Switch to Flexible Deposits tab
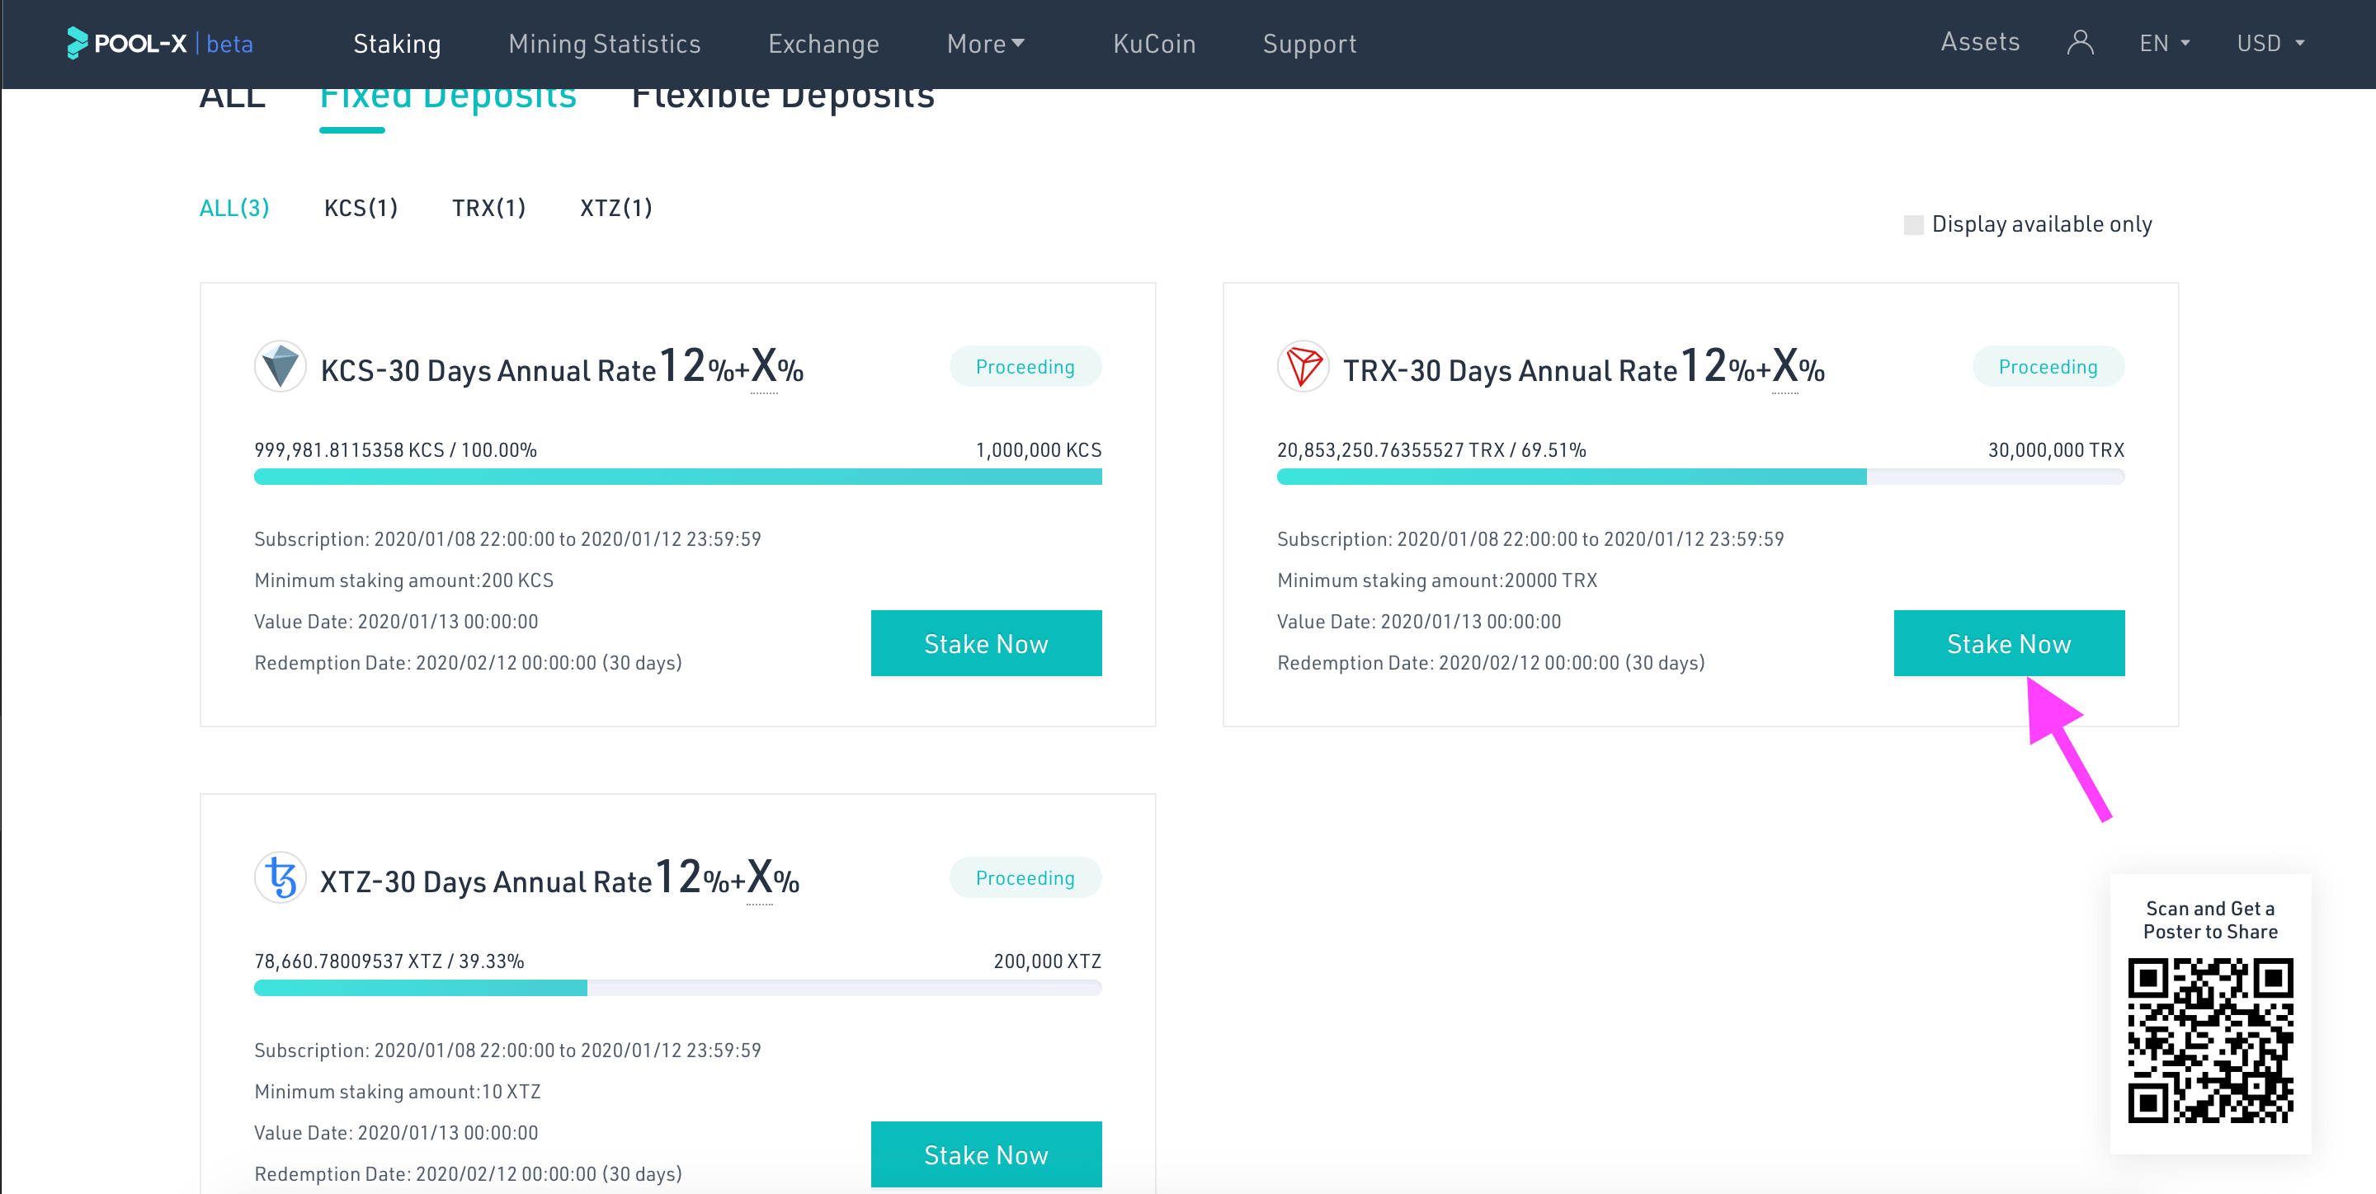This screenshot has width=2376, height=1194. [783, 100]
